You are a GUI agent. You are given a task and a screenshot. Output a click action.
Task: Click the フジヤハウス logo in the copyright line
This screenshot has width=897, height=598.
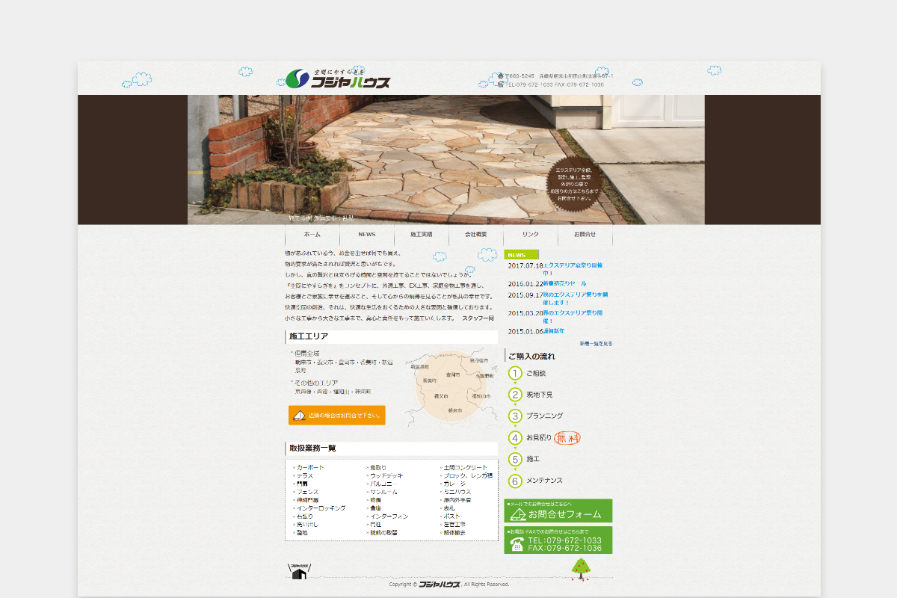[439, 585]
